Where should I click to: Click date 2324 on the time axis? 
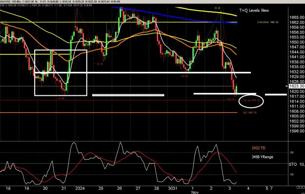(80, 188)
